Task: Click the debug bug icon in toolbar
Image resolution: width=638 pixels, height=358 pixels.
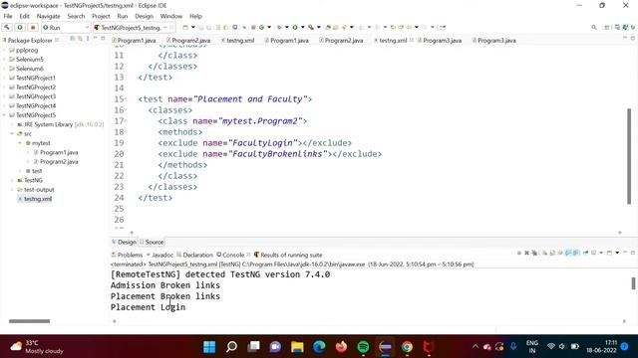Action: [279, 27]
